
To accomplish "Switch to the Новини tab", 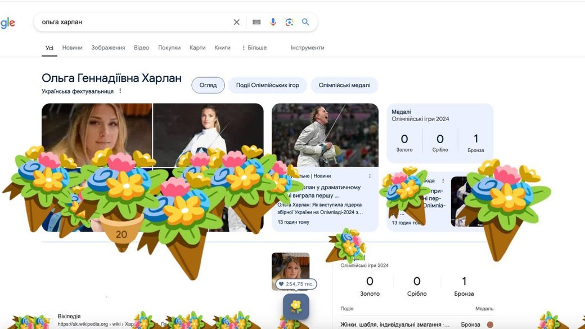I will pos(72,48).
